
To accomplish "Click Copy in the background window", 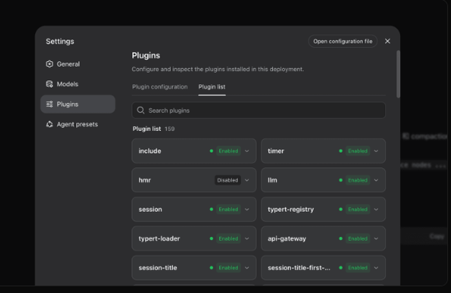I will 437,236.
